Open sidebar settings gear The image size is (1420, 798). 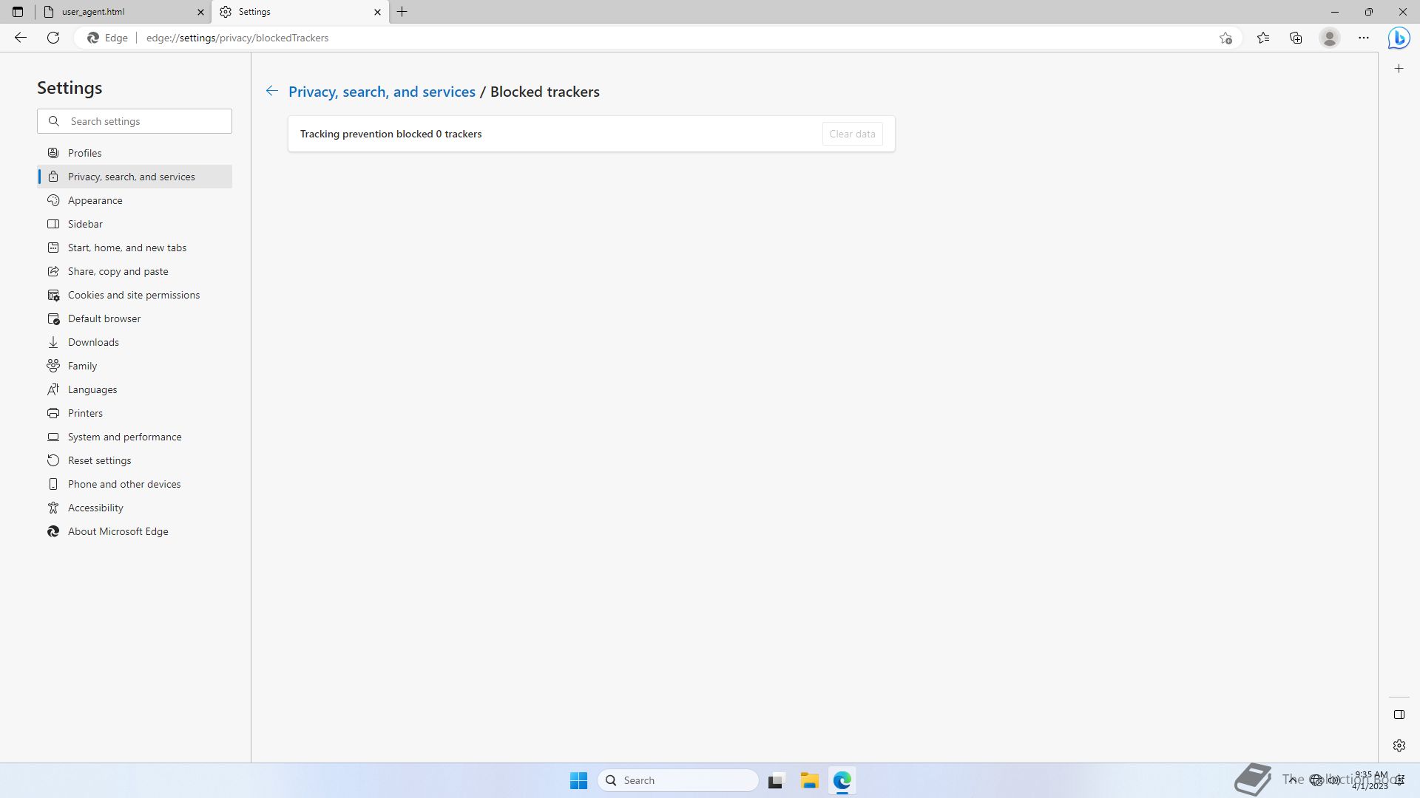click(x=1399, y=746)
